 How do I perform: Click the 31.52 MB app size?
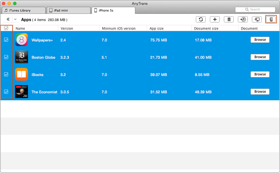coord(159,92)
